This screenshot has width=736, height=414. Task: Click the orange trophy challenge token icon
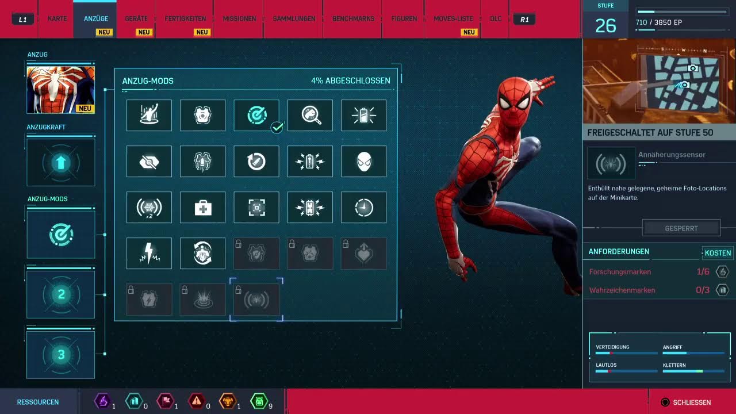227,401
